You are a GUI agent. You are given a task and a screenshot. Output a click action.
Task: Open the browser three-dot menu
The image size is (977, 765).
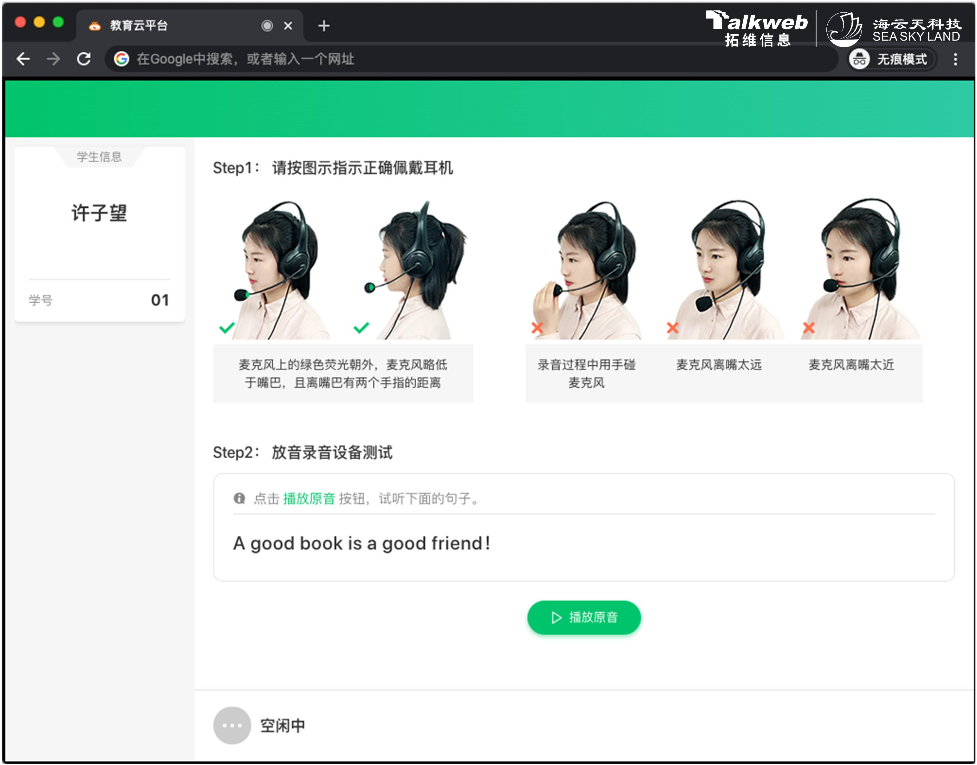point(955,59)
